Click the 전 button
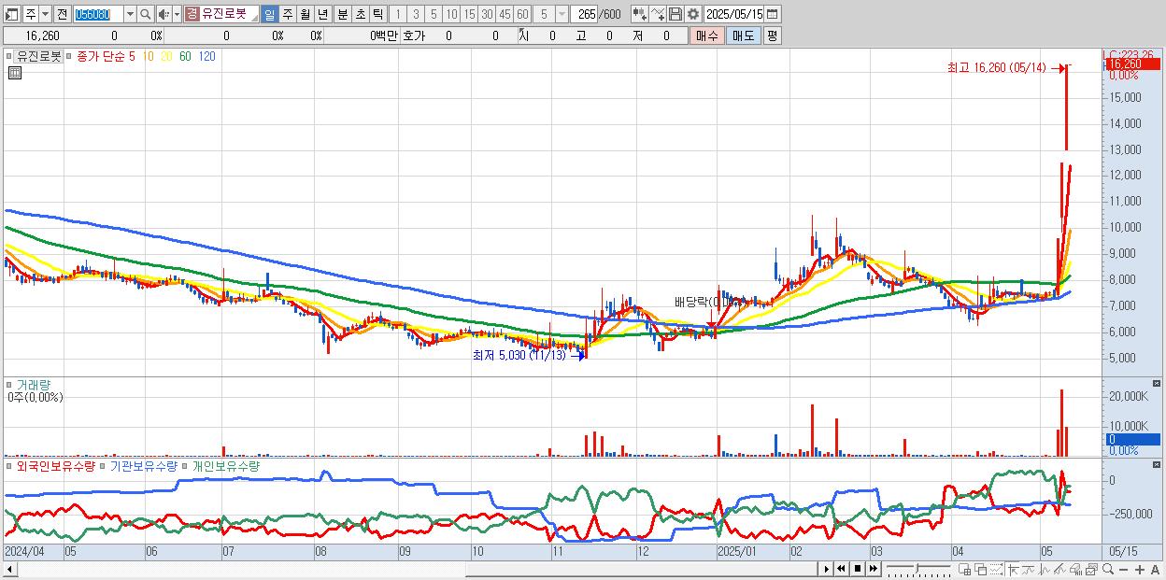 [x=62, y=14]
